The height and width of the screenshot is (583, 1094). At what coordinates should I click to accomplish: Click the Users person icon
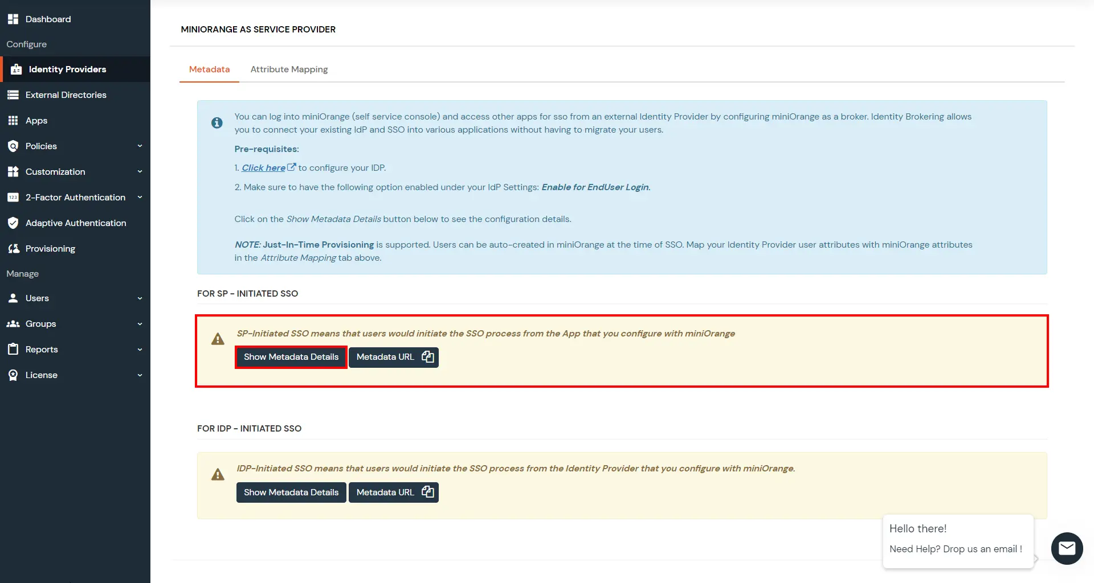13,298
